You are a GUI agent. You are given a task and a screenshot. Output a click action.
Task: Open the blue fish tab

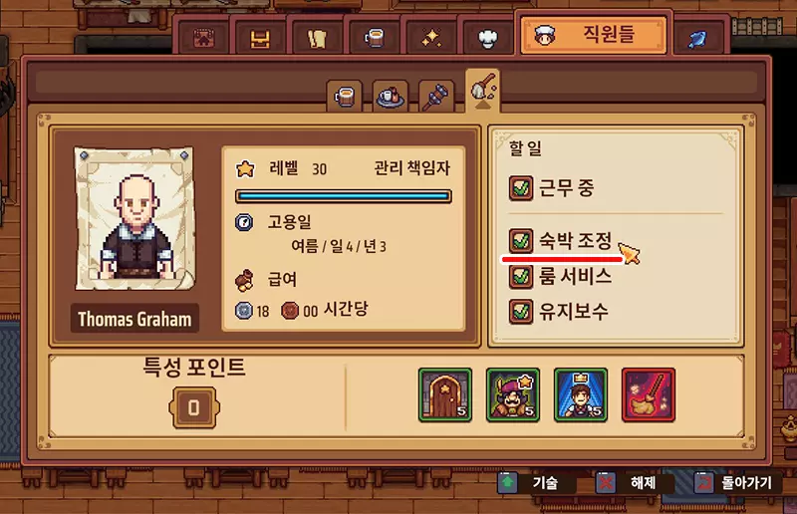click(x=697, y=38)
